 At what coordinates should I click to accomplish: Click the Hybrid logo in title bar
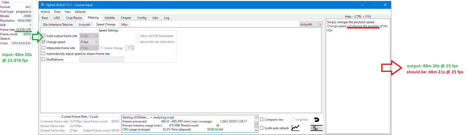point(43,5)
